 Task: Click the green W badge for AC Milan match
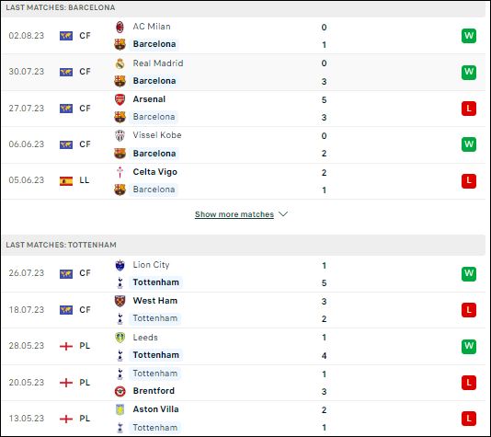click(468, 36)
